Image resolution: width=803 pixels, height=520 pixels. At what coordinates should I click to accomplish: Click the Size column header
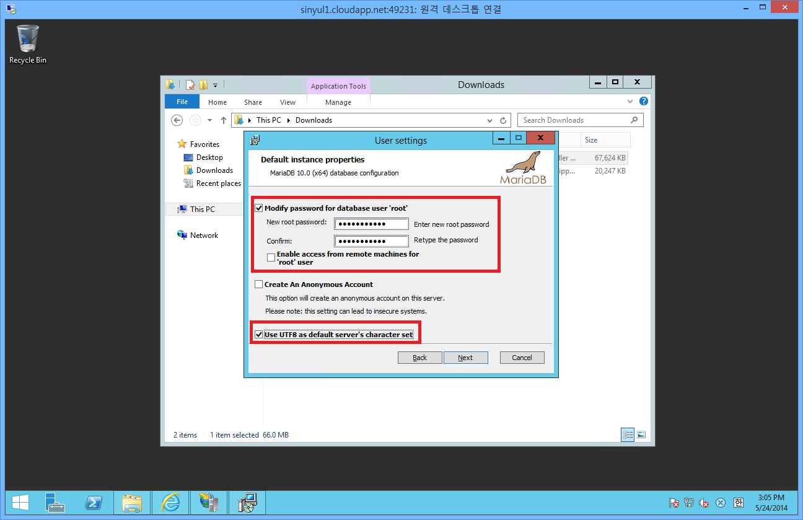(x=605, y=140)
